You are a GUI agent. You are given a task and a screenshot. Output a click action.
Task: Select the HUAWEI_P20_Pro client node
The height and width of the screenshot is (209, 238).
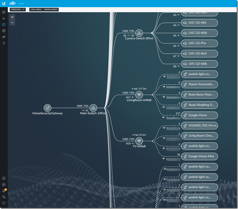point(200,126)
